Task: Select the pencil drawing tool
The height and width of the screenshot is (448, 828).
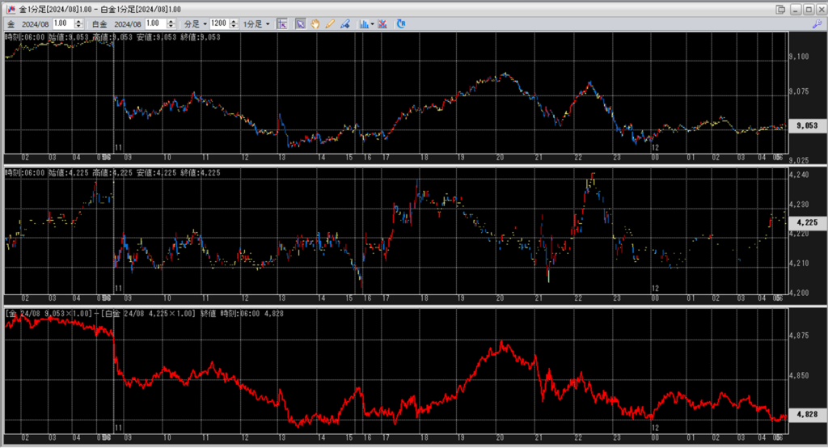Action: 330,24
